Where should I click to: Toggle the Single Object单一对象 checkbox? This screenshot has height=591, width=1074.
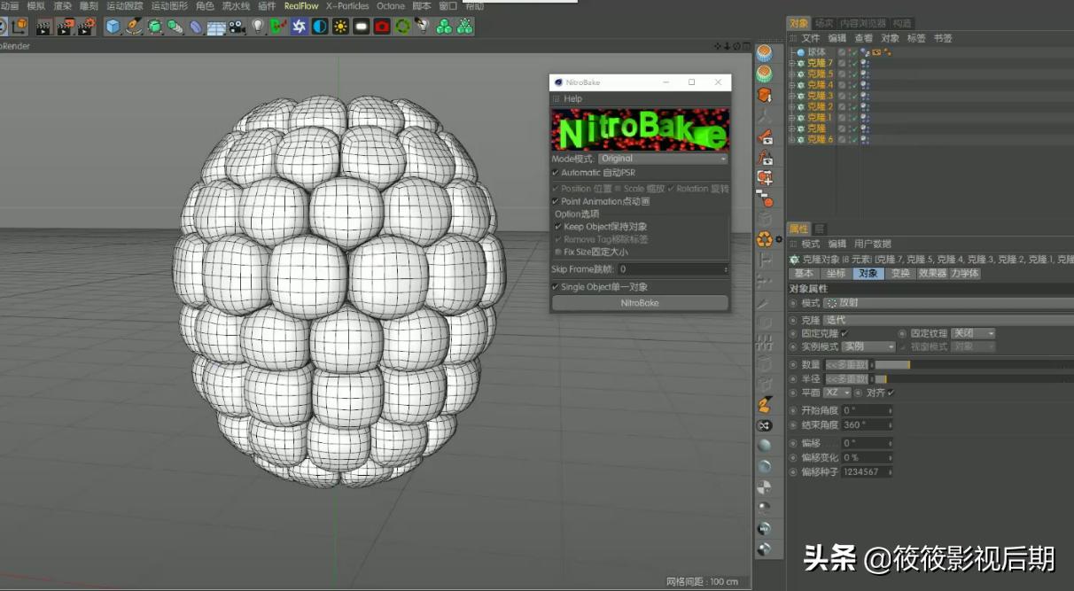555,287
